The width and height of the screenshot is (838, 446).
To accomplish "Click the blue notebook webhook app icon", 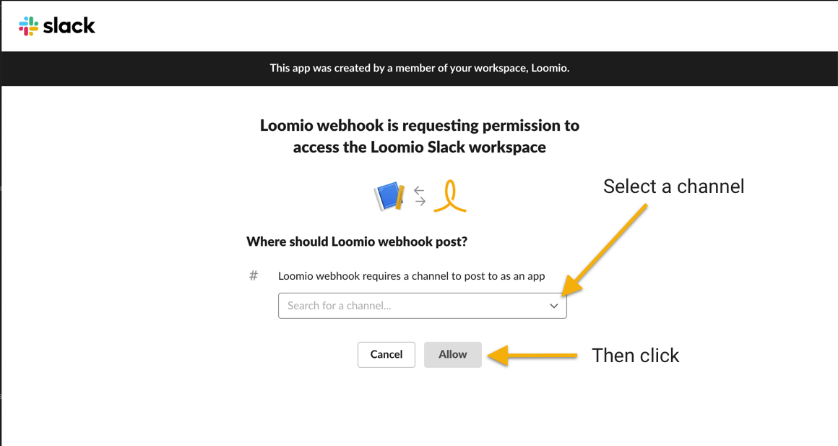I will [389, 197].
